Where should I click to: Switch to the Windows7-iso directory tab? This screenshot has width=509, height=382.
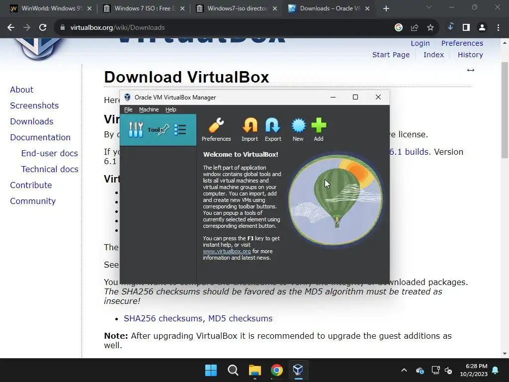[237, 8]
